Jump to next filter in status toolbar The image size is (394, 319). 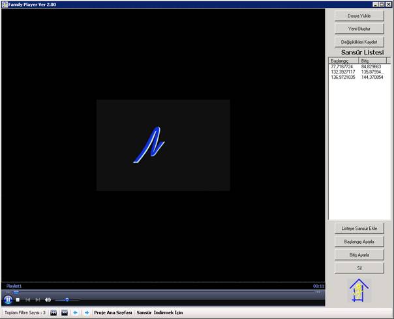click(x=65, y=312)
